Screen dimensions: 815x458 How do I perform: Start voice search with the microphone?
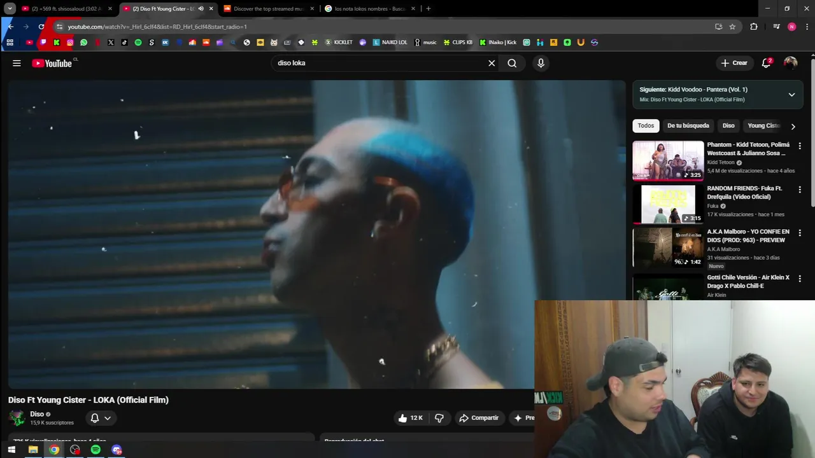(x=541, y=63)
